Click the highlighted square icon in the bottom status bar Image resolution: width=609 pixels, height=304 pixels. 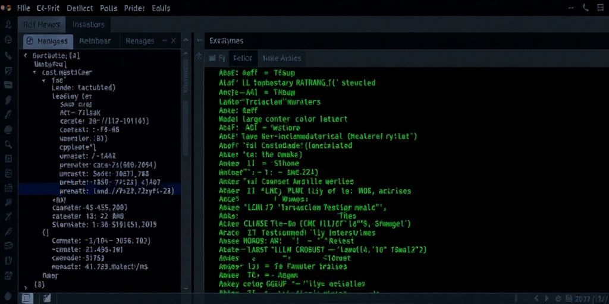pyautogui.click(x=26, y=298)
